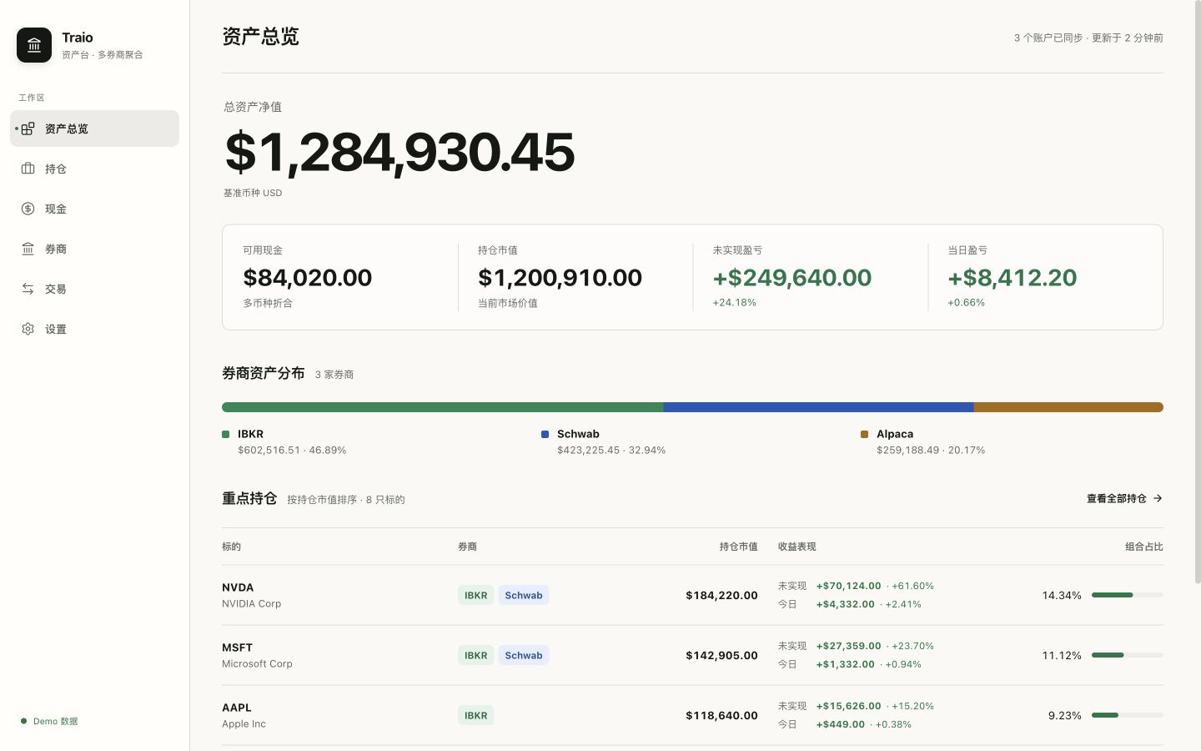1201x751 pixels.
Task: Click the IBKR tag in the MSFT row
Action: pyautogui.click(x=475, y=655)
